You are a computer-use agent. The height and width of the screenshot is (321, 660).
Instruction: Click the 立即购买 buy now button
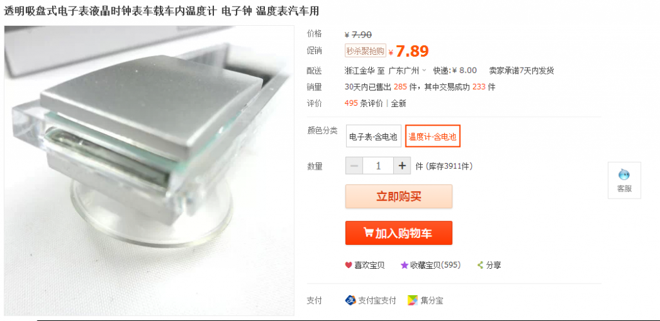tap(398, 196)
